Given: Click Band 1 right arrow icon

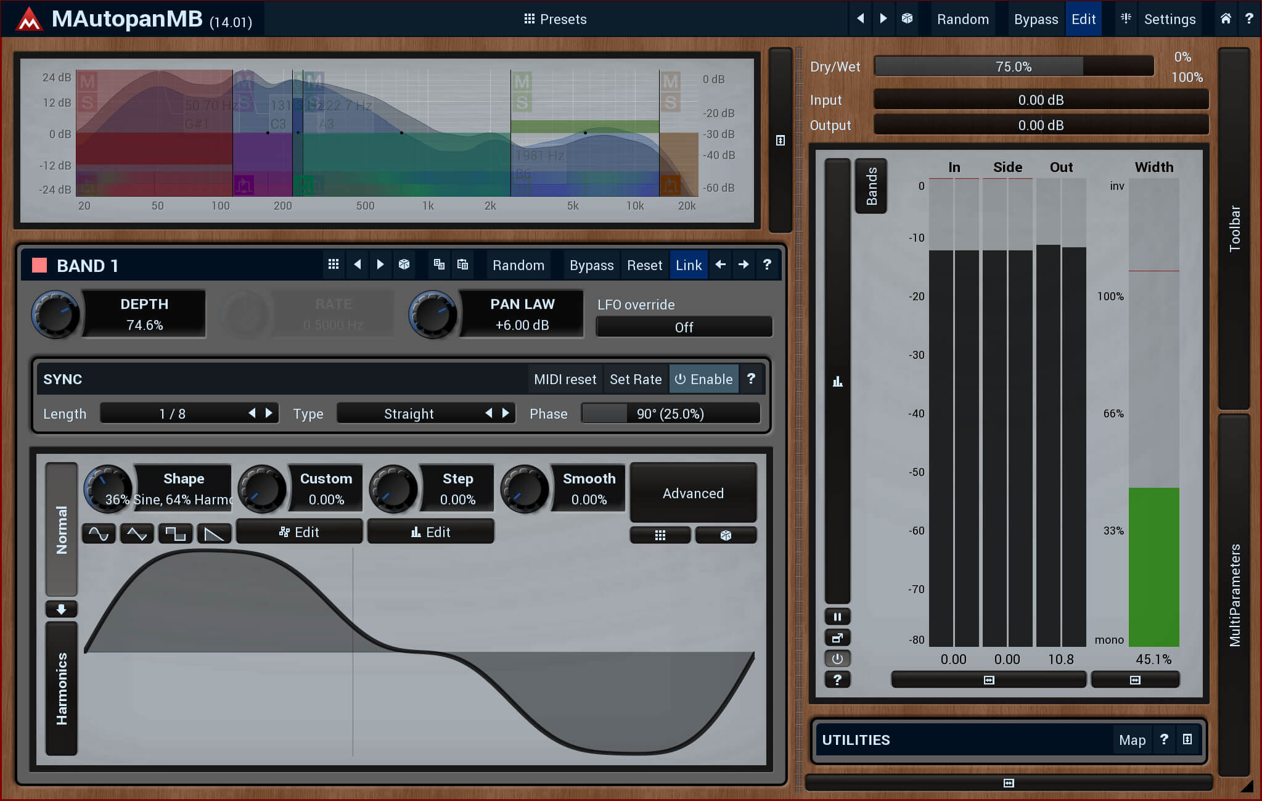Looking at the screenshot, I should [x=744, y=265].
